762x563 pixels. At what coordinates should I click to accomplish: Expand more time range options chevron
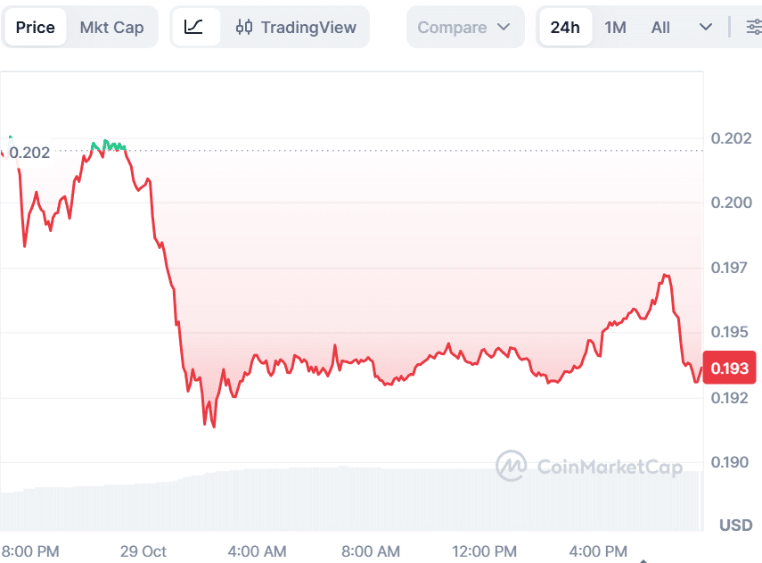[x=706, y=27]
